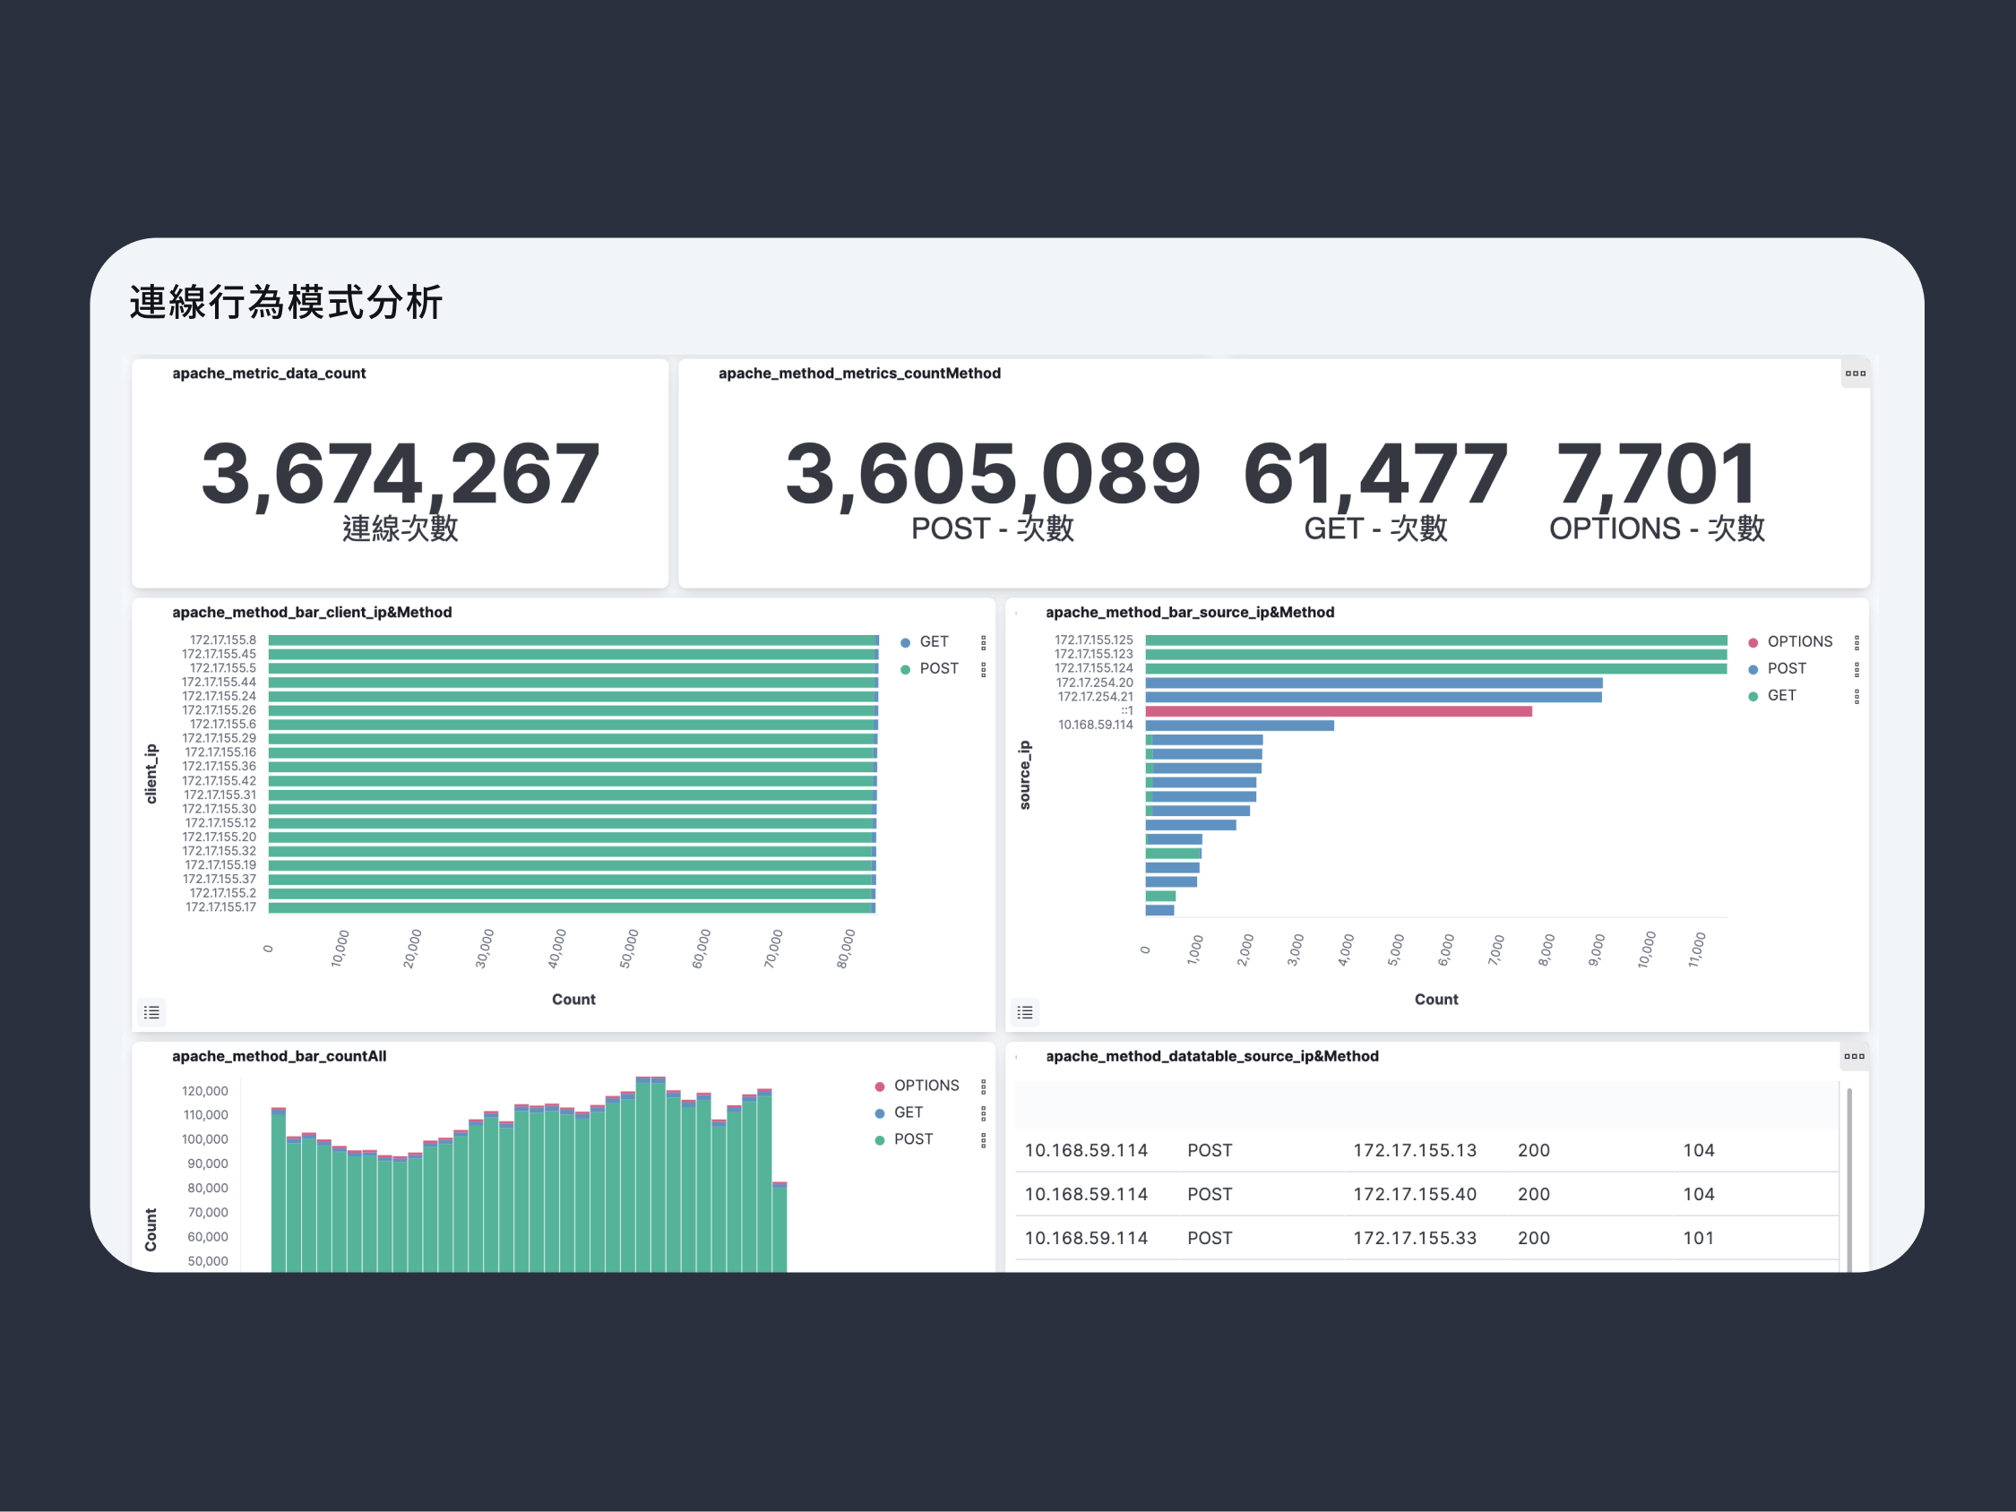Open OPTIONS legend options in source_ip chart
The image size is (2016, 1512).
(x=1857, y=642)
